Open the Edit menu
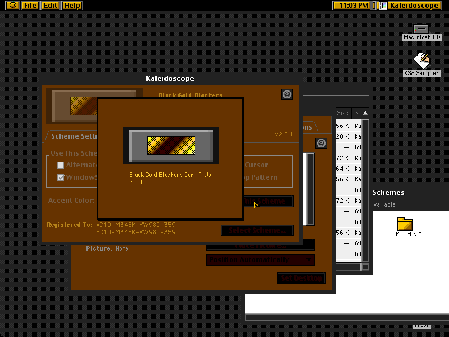This screenshot has height=337, width=449. (51, 6)
